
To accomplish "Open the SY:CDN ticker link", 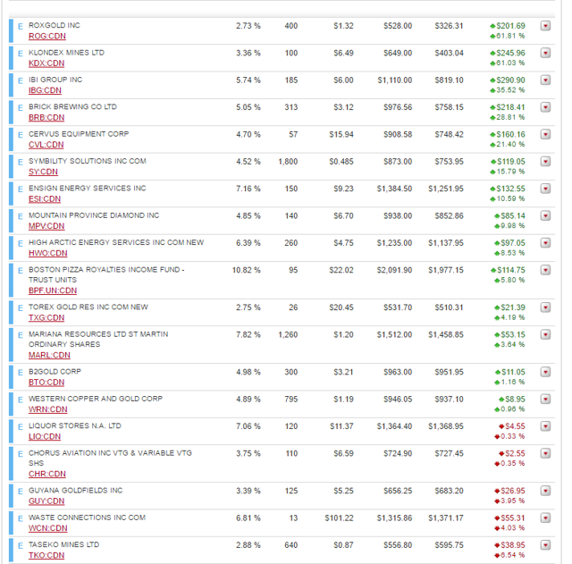I will 43,172.
